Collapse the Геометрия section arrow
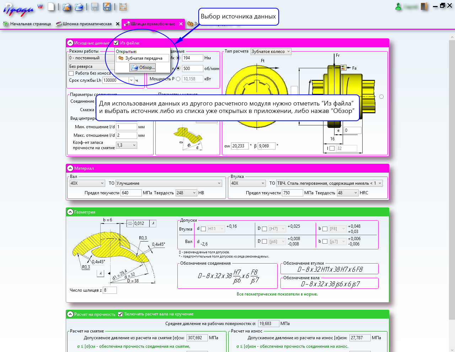The width and height of the screenshot is (455, 352). 70,212
